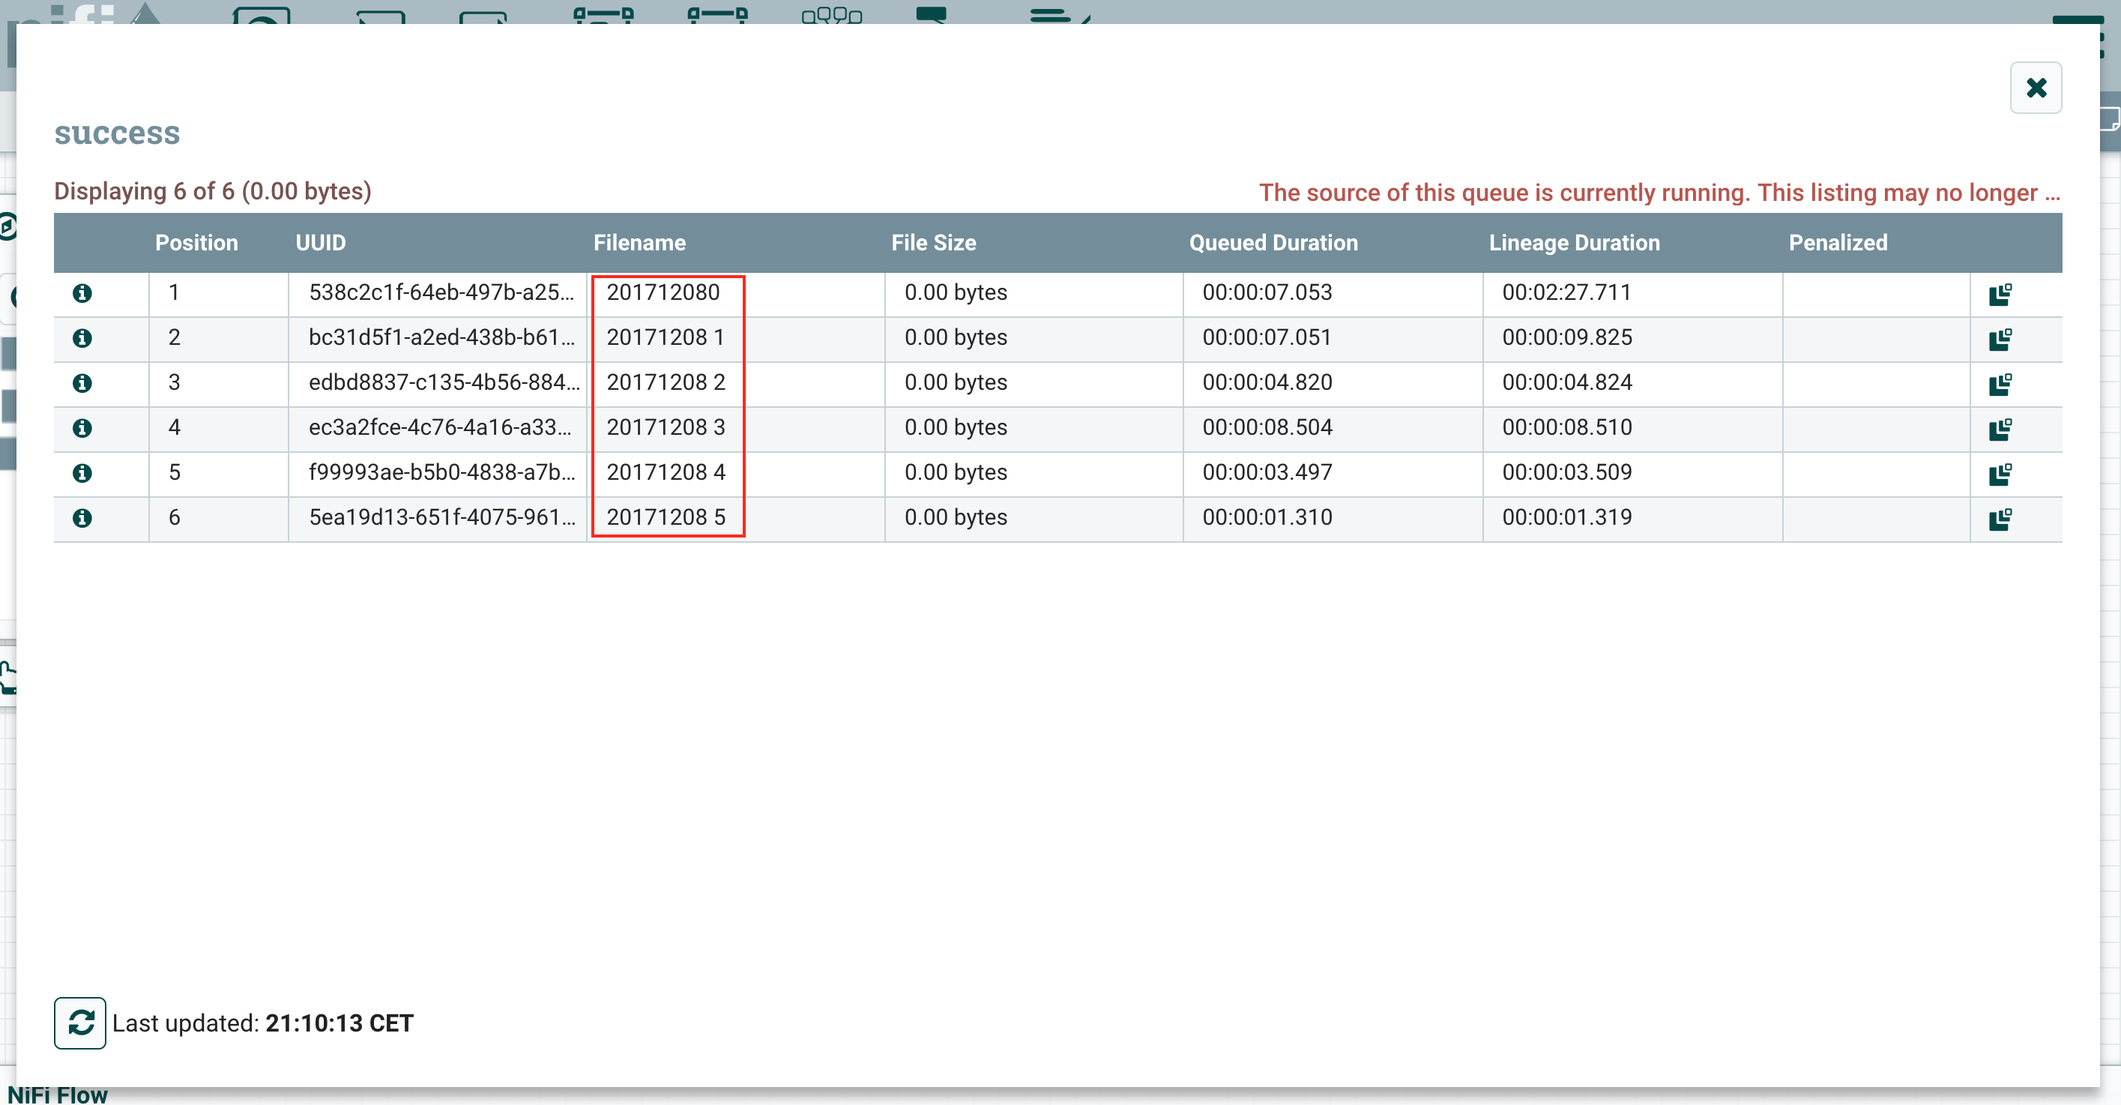The width and height of the screenshot is (2121, 1105).
Task: Click the UUID column header
Action: (320, 242)
